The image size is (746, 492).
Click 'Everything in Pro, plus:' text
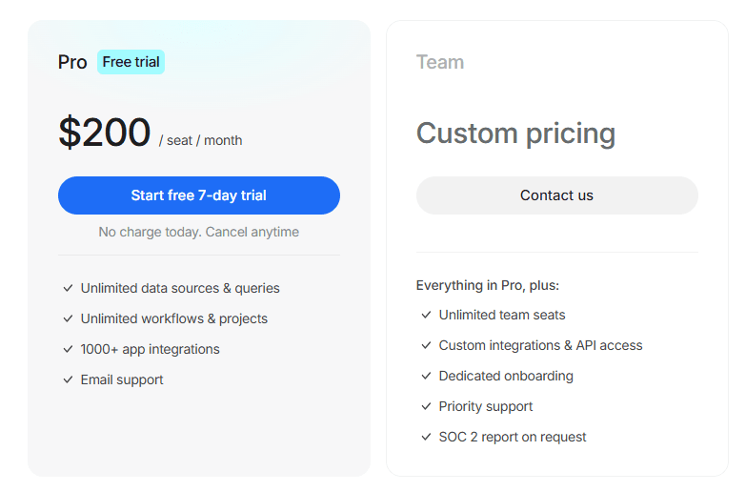(488, 285)
